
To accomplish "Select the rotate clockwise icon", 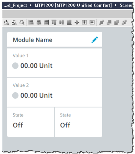I will [x=22, y=22].
